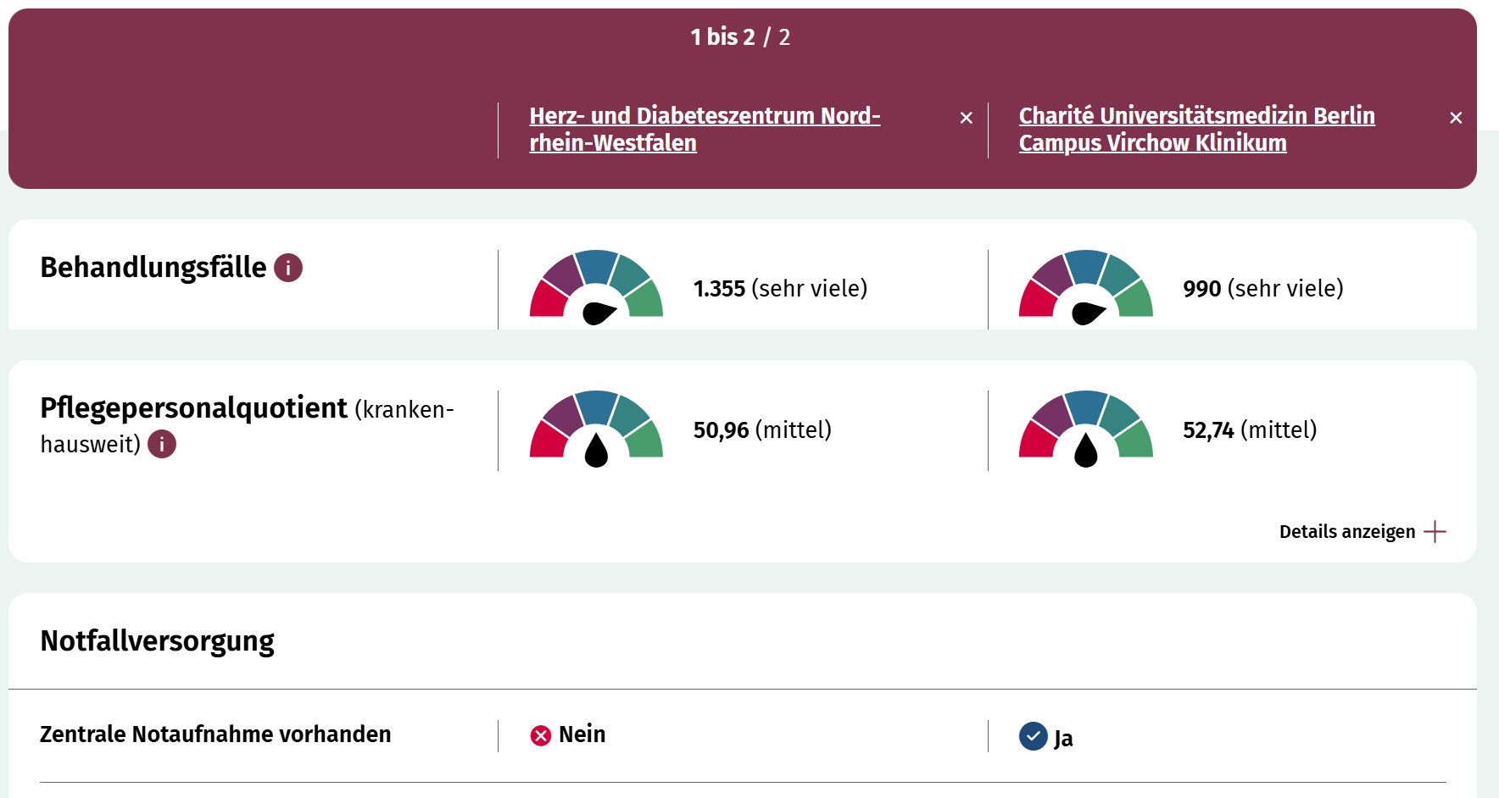Select the Pflegepersonalquotient gauge showing 50,96
Screen dimensions: 1499x798
tap(595, 429)
